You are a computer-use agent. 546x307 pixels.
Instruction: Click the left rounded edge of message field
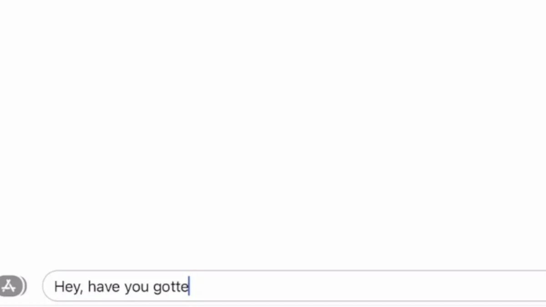click(45, 286)
